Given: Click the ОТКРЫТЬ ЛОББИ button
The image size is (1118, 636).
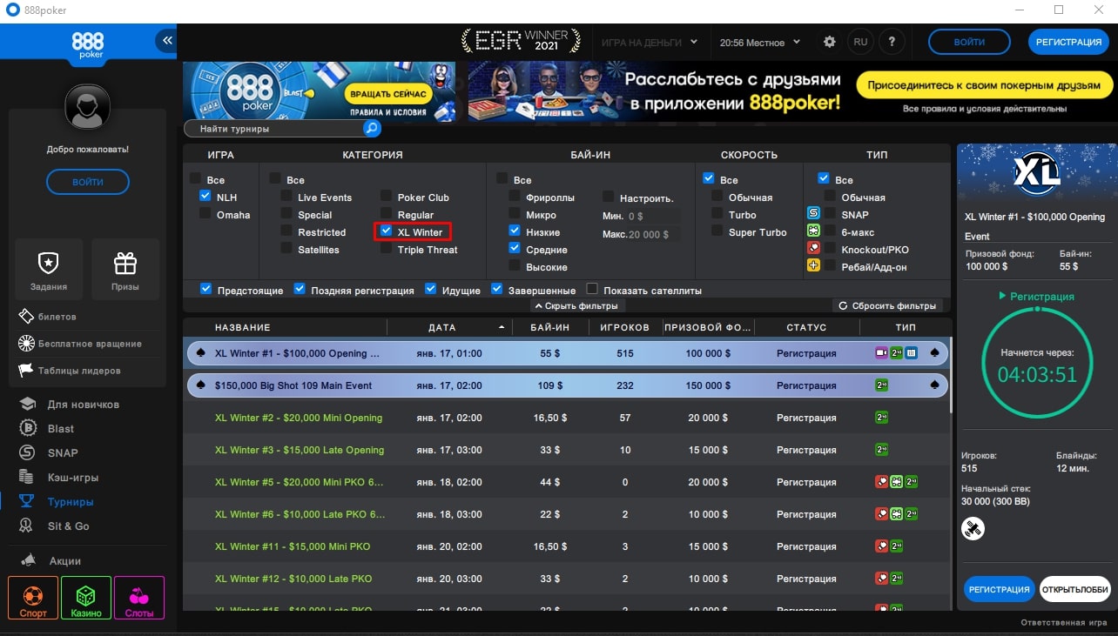Looking at the screenshot, I should point(1075,589).
